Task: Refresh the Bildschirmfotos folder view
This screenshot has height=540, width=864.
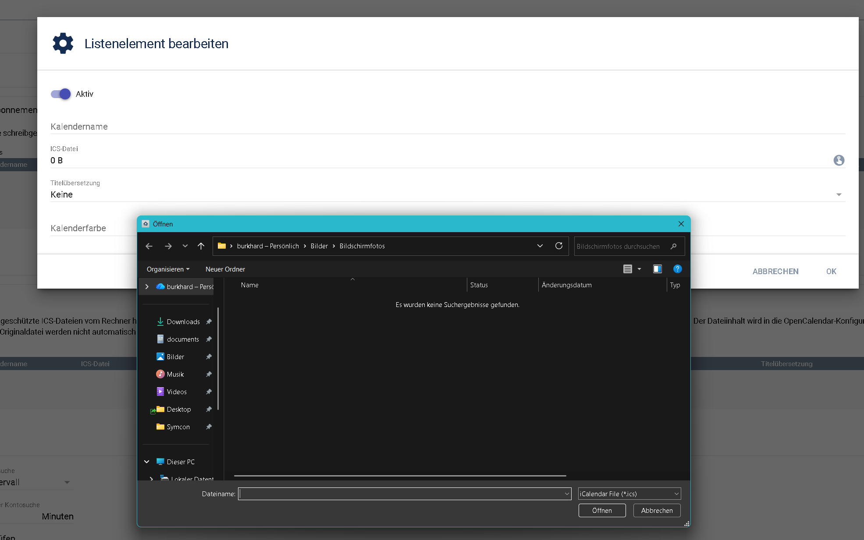Action: 559,246
